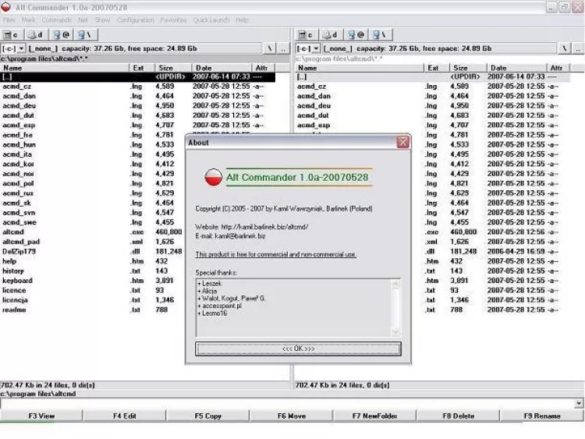Sort left panel by Size column
Image resolution: width=585 pixels, height=439 pixels.
(x=173, y=68)
